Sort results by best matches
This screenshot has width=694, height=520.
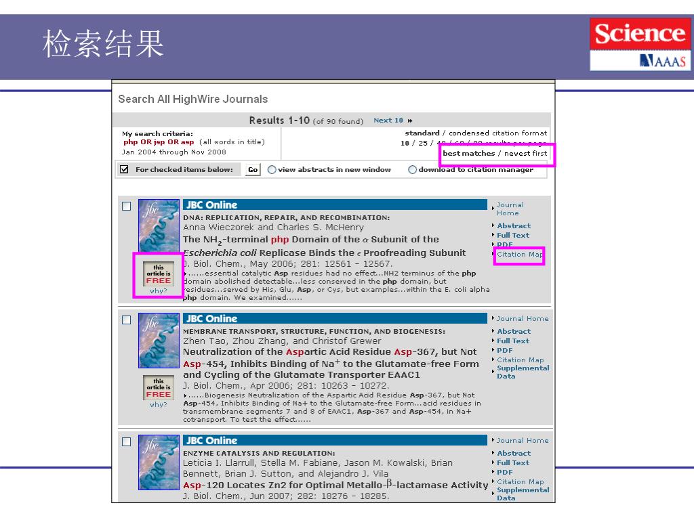tap(469, 154)
